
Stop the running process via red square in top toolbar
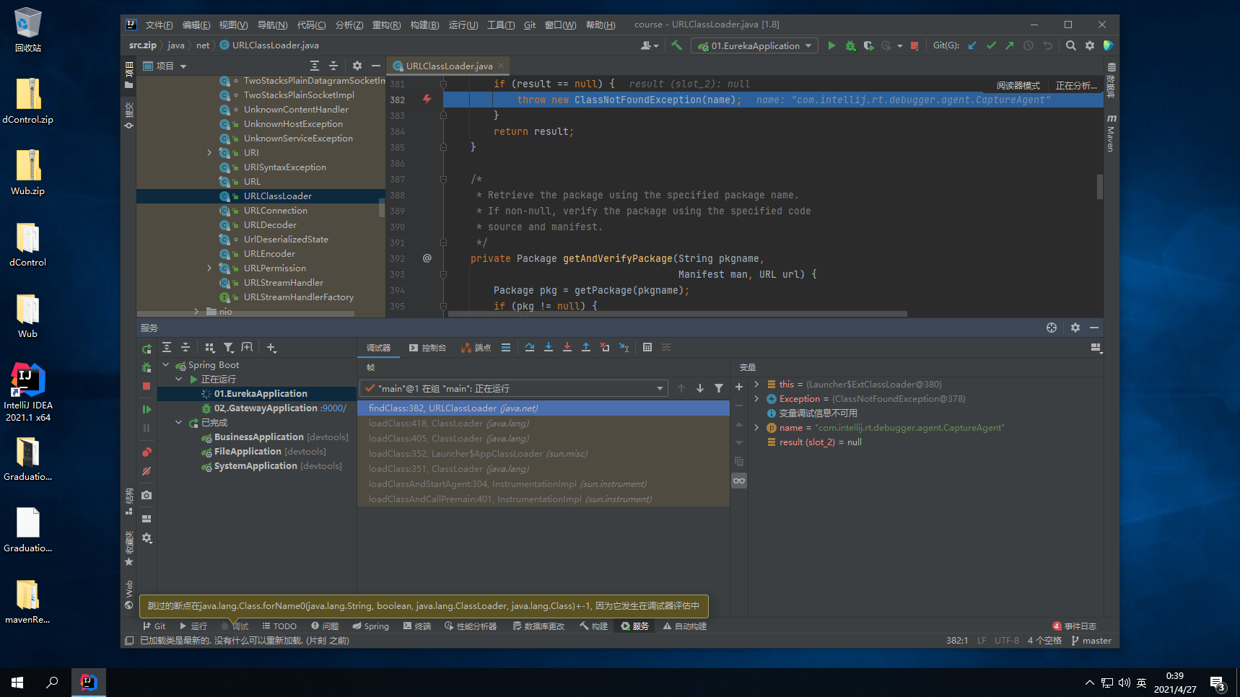tap(914, 45)
